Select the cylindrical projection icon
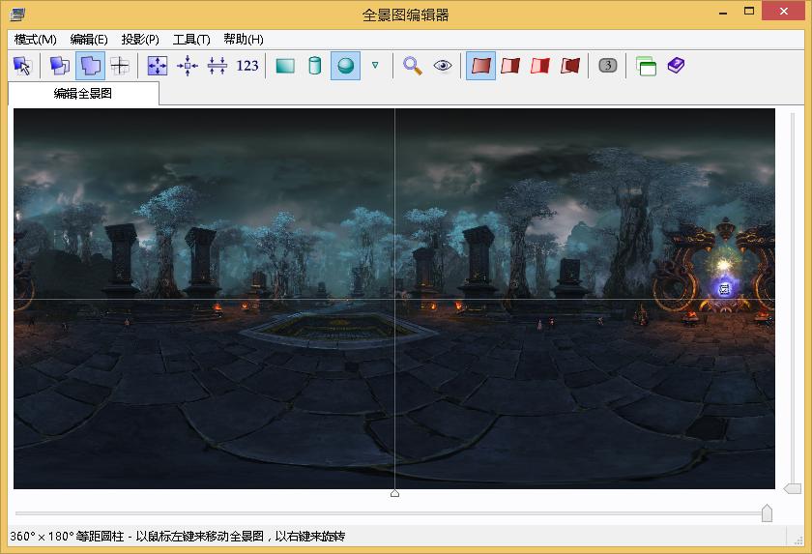 pos(315,66)
